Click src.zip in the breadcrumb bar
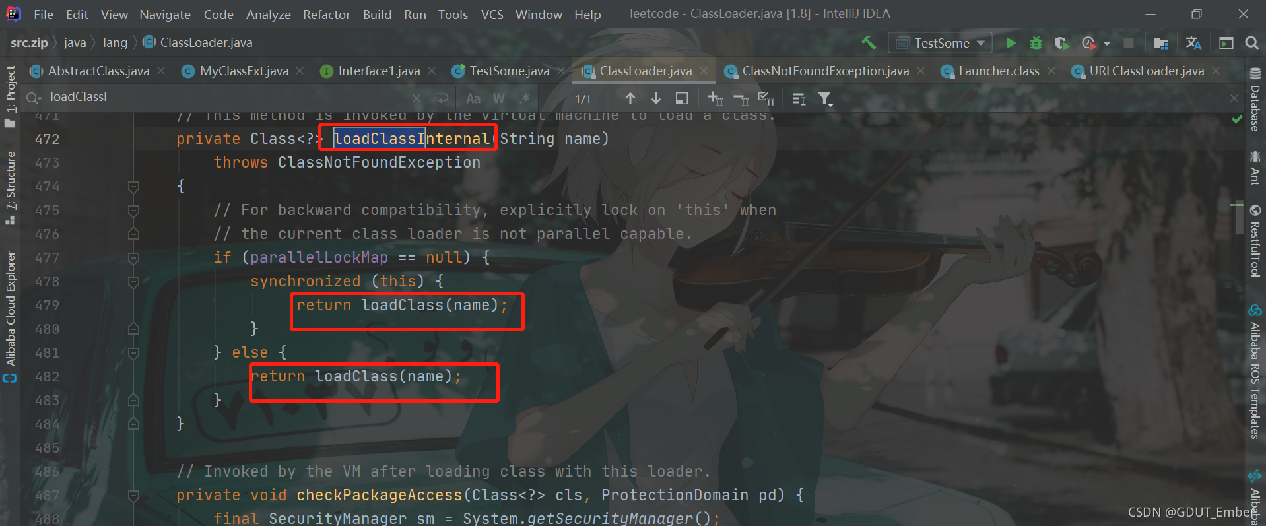This screenshot has height=526, width=1266. (29, 43)
